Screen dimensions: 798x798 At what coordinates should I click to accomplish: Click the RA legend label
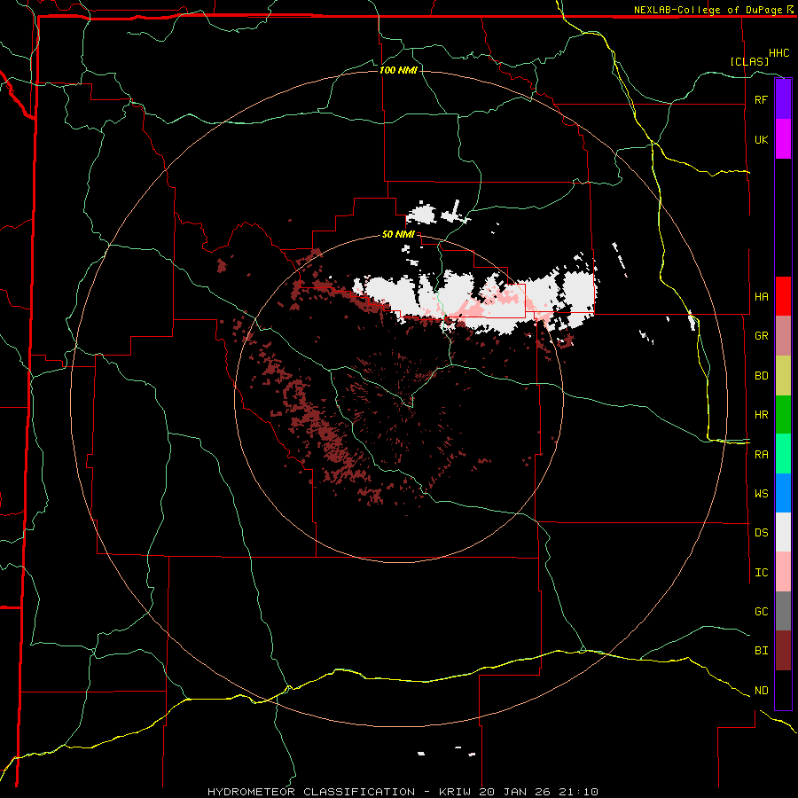pyautogui.click(x=761, y=455)
